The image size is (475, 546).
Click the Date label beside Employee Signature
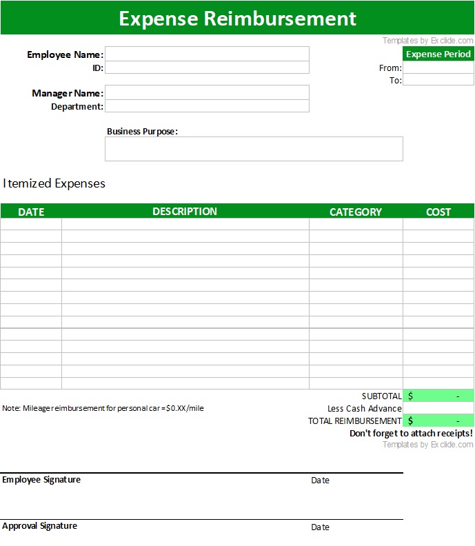(x=320, y=481)
